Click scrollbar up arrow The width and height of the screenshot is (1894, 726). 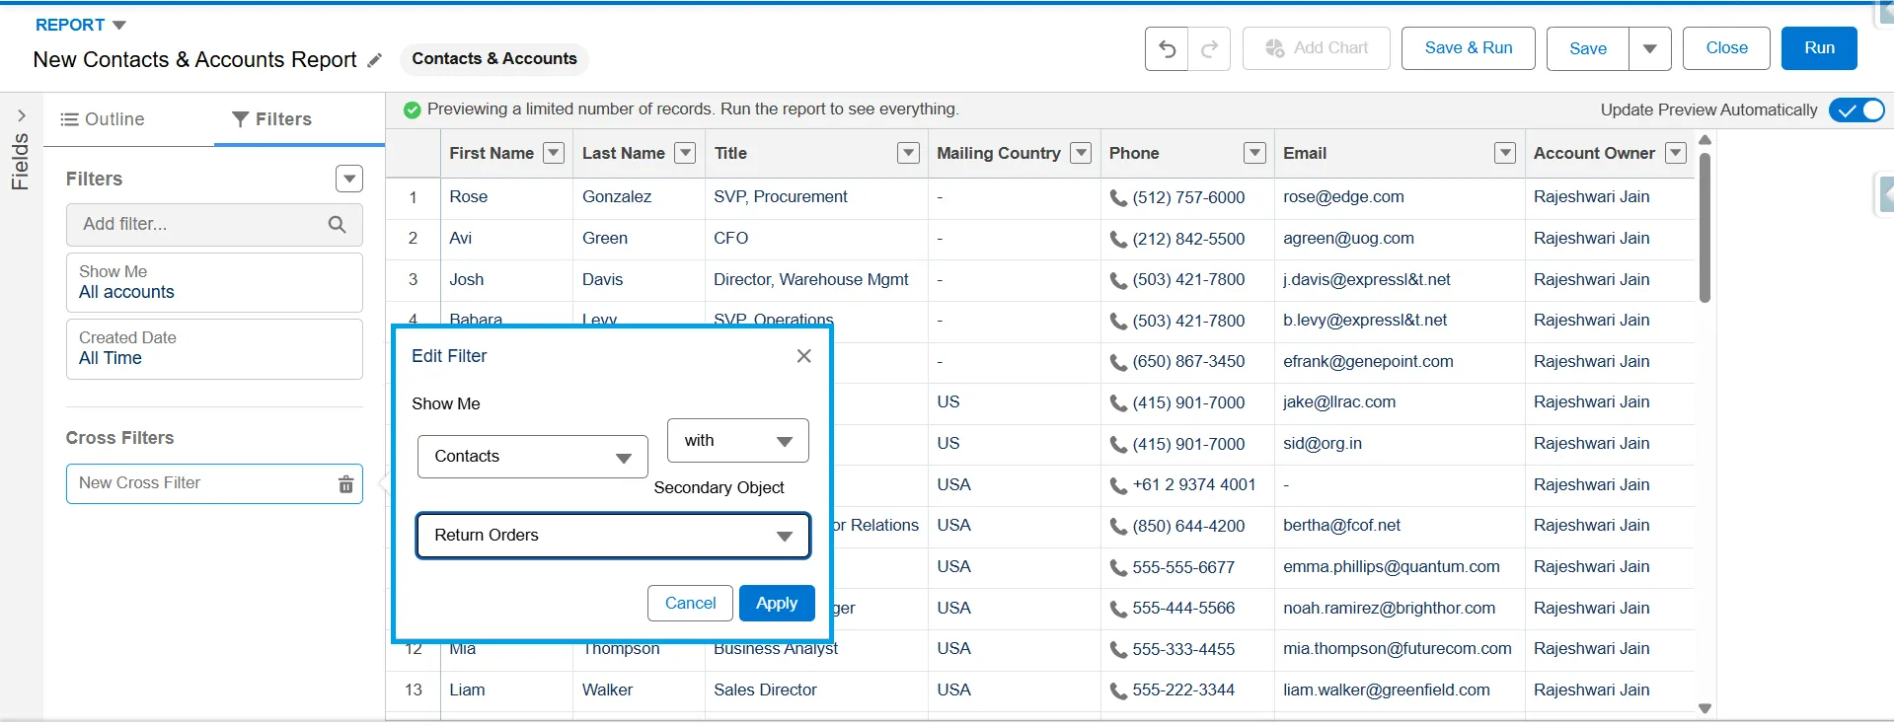click(x=1705, y=140)
